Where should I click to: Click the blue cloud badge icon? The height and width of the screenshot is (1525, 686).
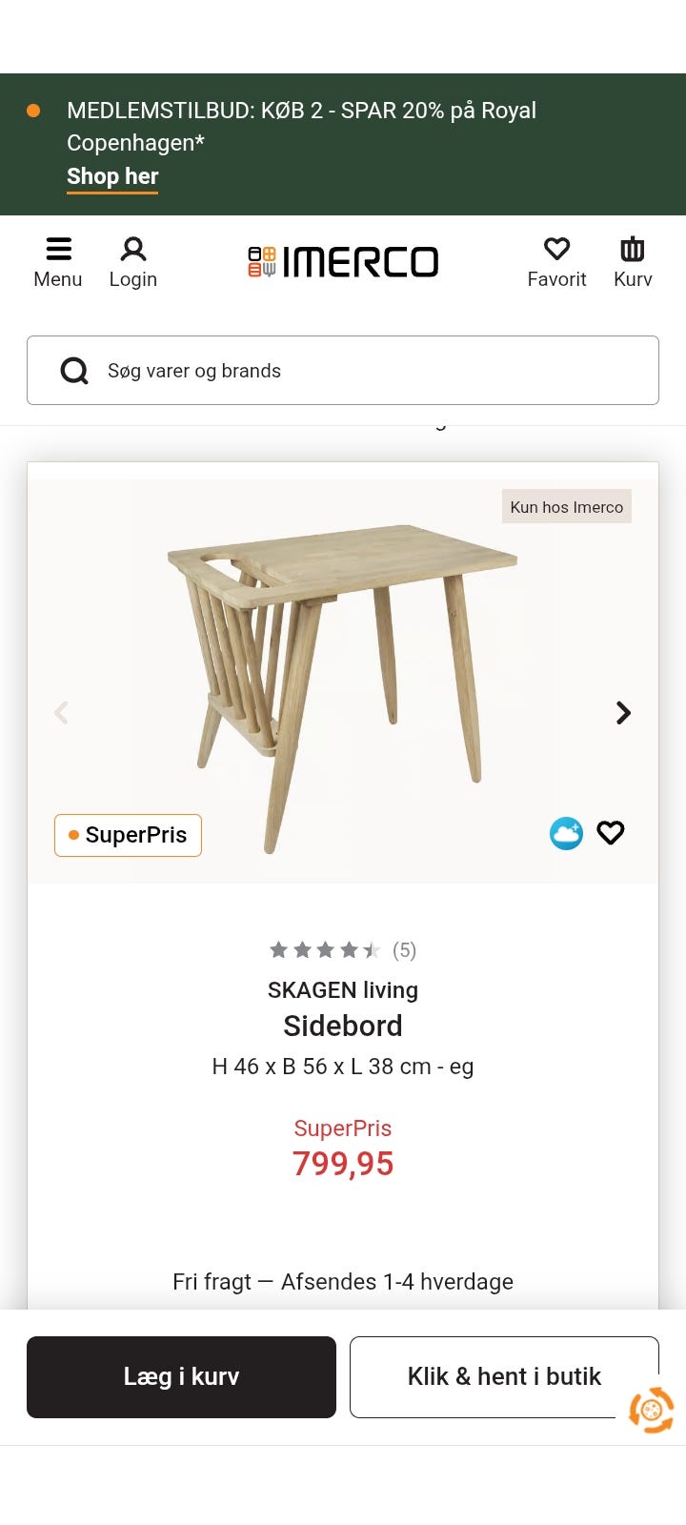(566, 833)
